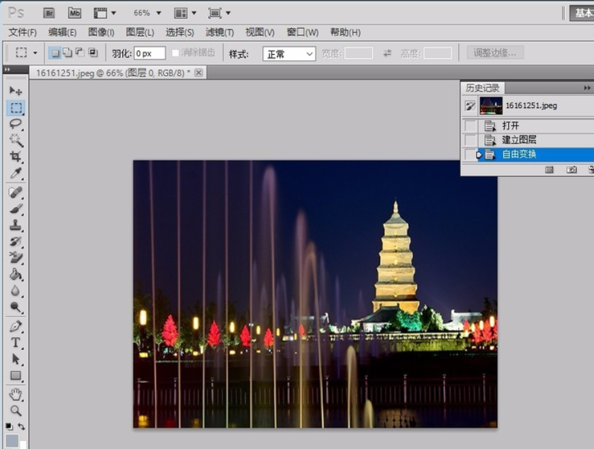Select the Move tool
594x449 pixels.
tap(16, 91)
